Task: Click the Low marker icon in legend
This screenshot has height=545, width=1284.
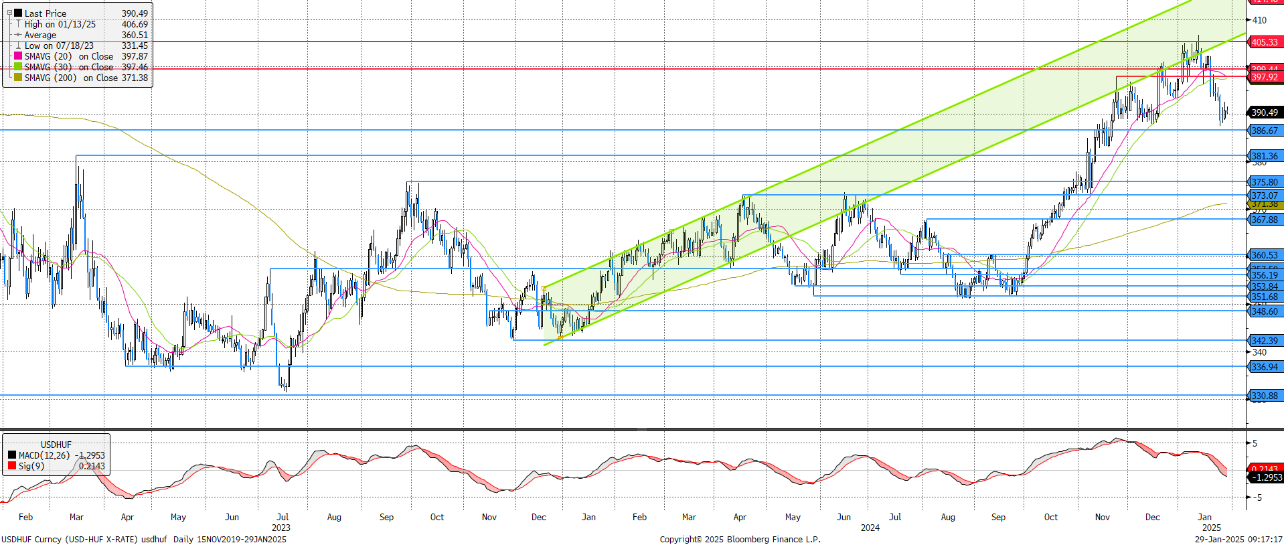Action: click(19, 46)
